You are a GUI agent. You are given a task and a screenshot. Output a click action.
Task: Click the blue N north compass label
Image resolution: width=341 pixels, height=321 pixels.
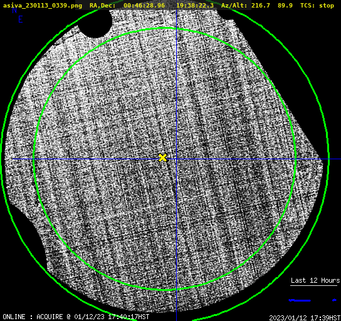tap(14, 10)
